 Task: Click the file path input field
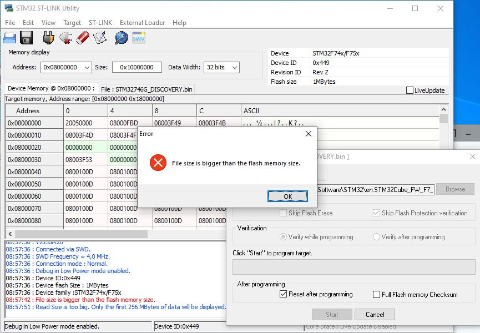pos(375,189)
